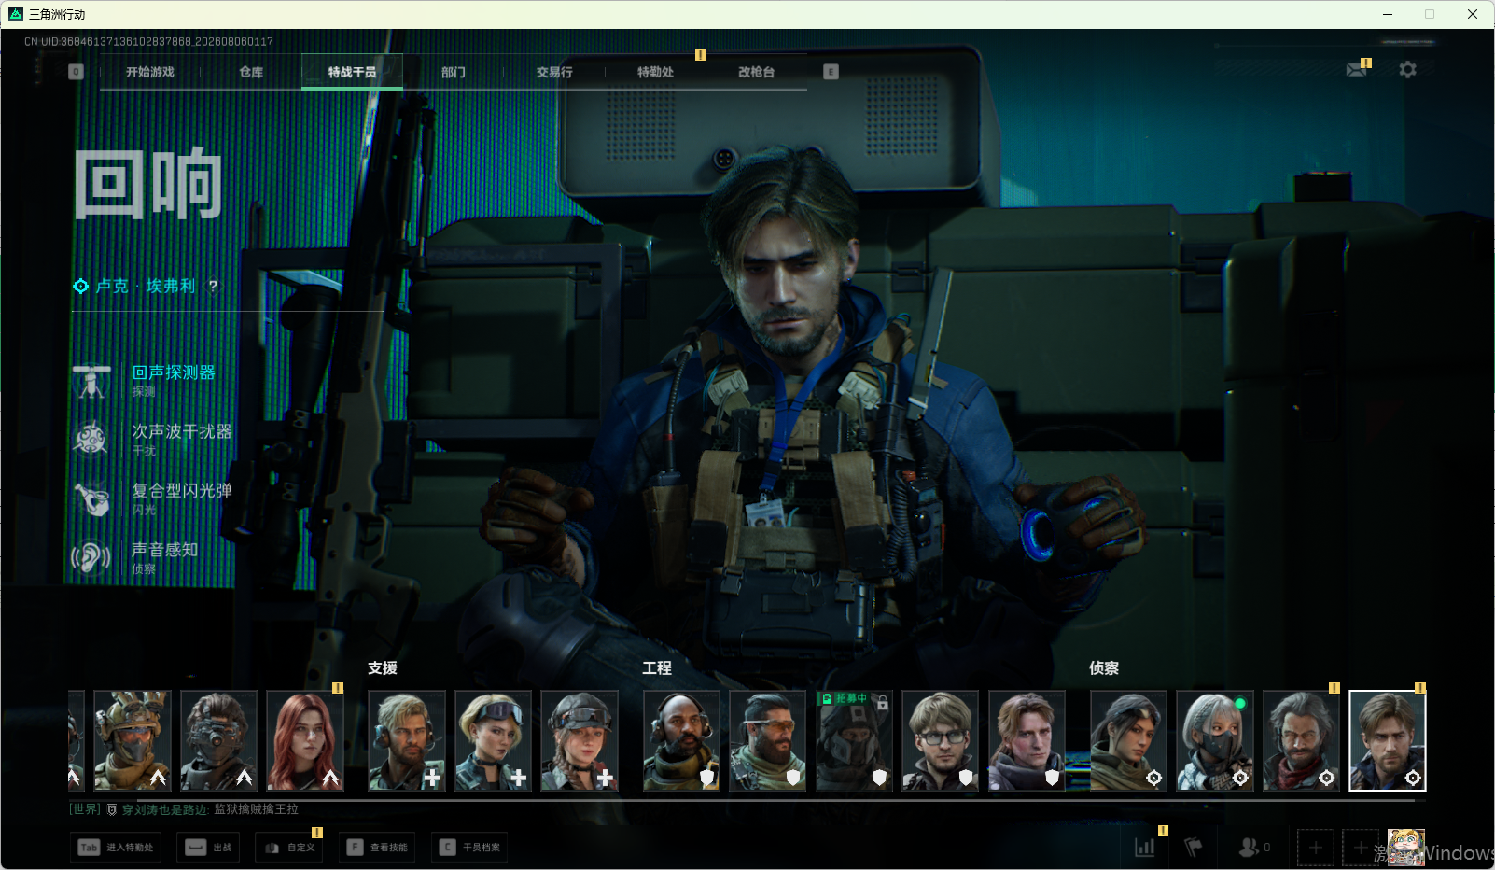Screen dimensions: 1495x870
Task: Click the 出战 deploy button
Action: (208, 848)
